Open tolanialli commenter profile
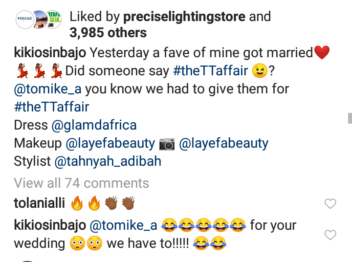This screenshot has width=352, height=262. (x=39, y=204)
